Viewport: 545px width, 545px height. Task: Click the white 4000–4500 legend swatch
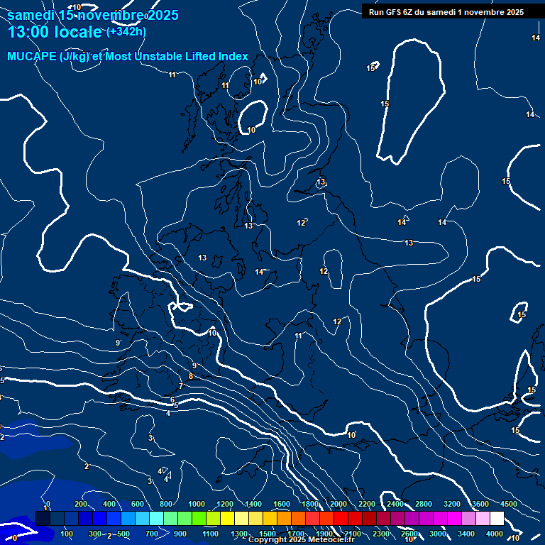(x=497, y=518)
